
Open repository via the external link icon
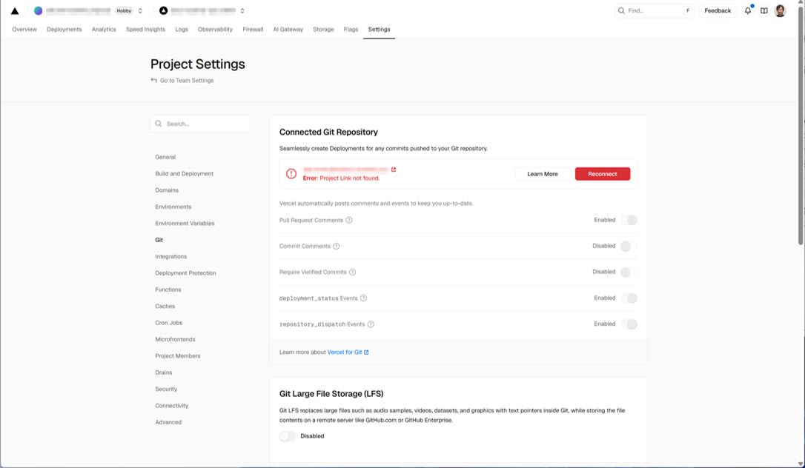pyautogui.click(x=394, y=169)
